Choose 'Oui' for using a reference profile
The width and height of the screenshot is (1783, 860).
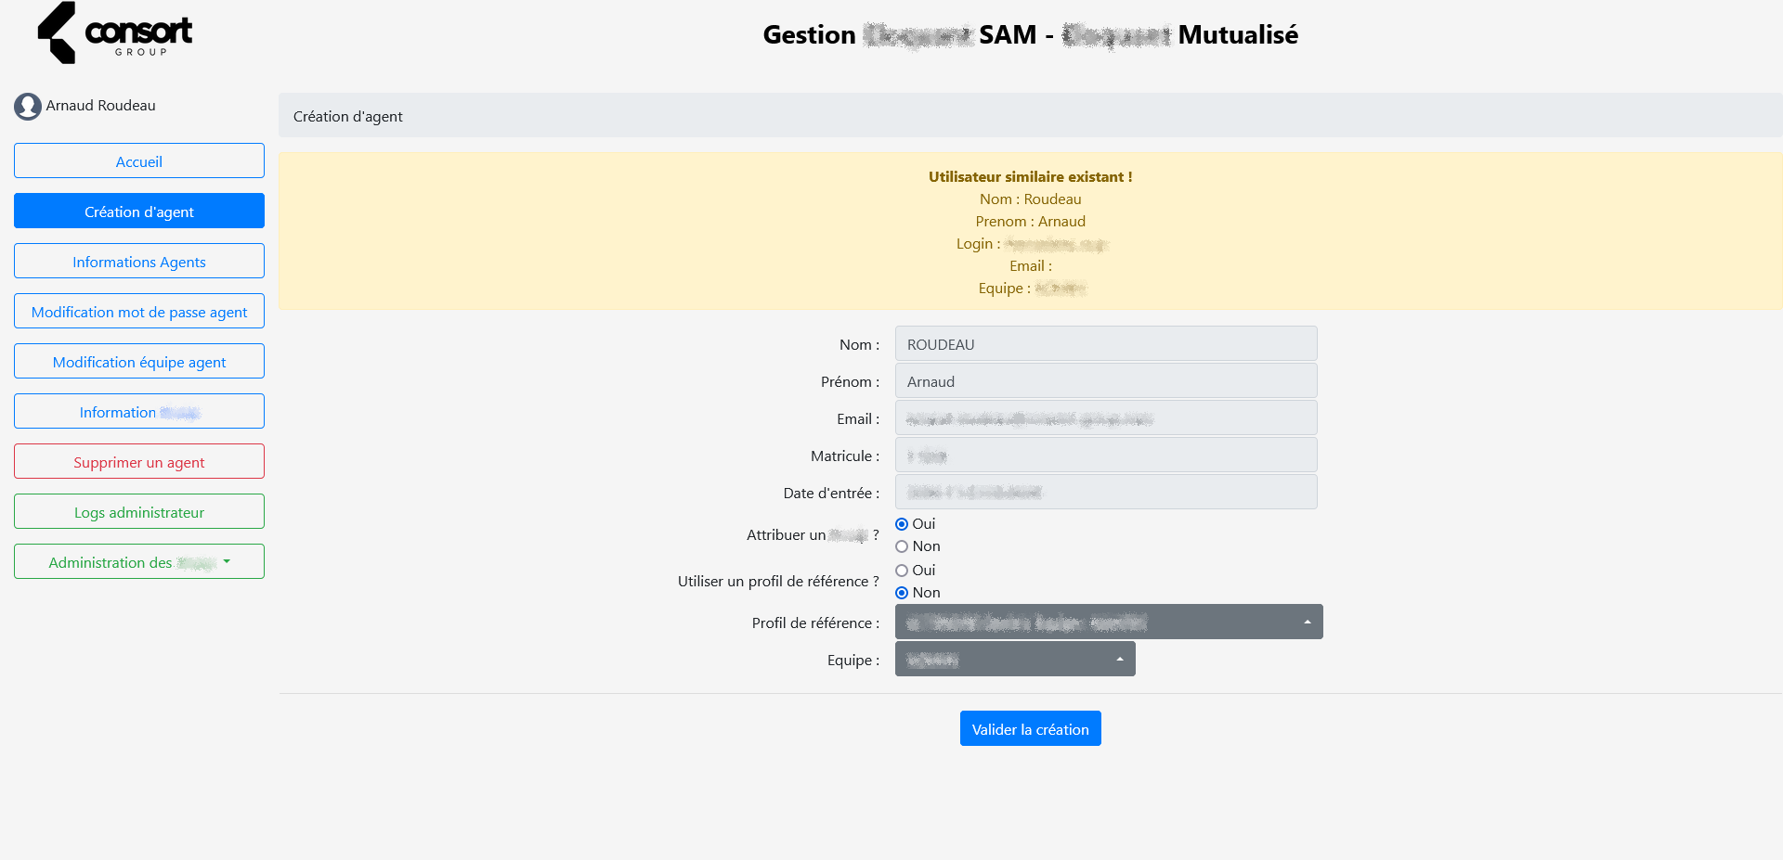tap(902, 571)
